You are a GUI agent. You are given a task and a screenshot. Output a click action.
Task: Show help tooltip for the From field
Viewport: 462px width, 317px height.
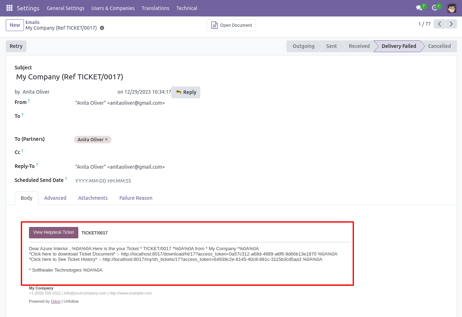tap(29, 101)
